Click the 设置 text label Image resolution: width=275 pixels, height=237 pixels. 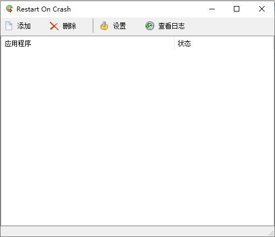point(120,26)
